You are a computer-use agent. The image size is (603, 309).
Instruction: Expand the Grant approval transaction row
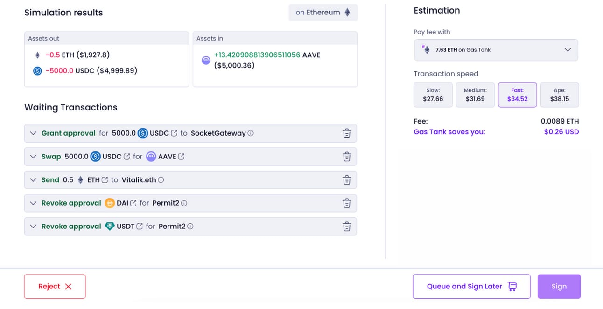[x=33, y=133]
